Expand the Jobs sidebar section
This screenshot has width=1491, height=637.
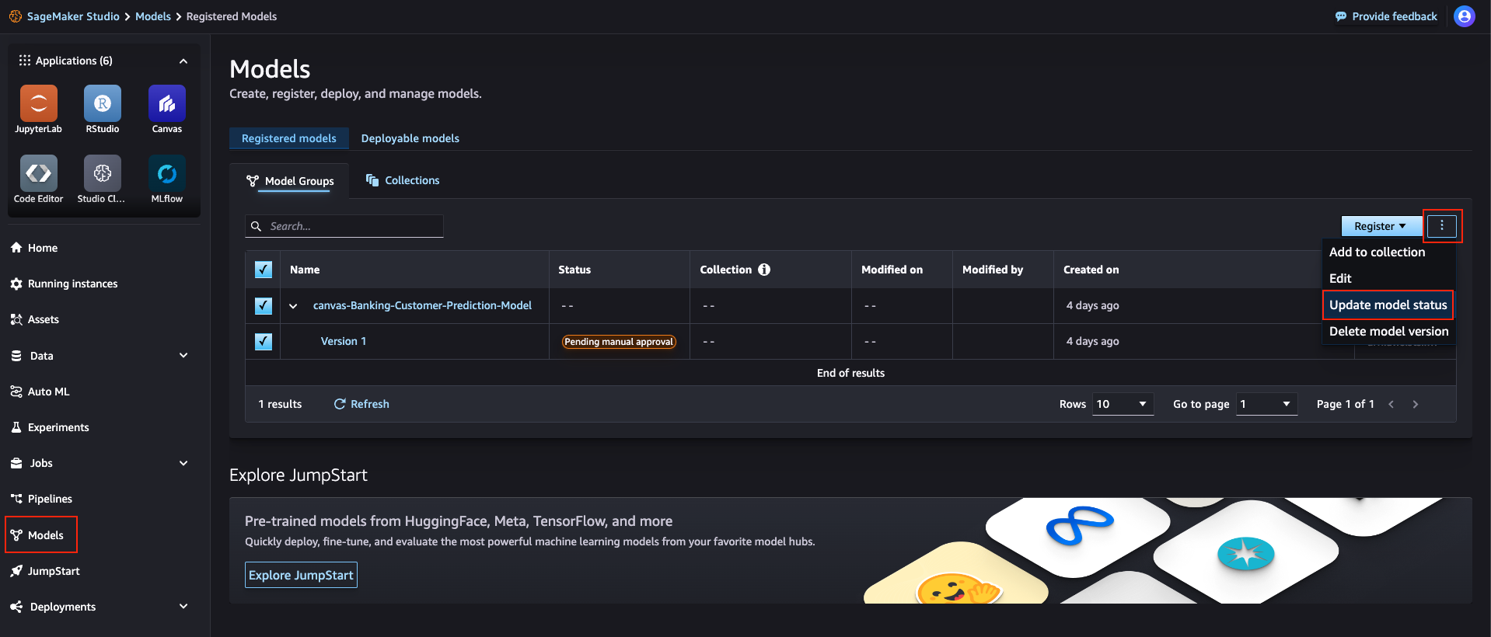tap(183, 463)
